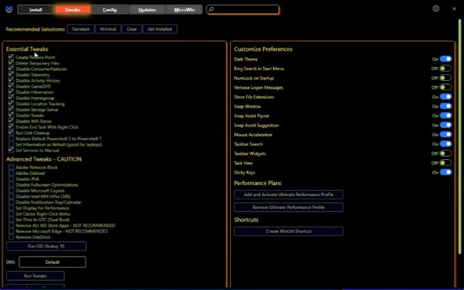The image size is (464, 290).
Task: Focus the search input field
Action: 243,10
